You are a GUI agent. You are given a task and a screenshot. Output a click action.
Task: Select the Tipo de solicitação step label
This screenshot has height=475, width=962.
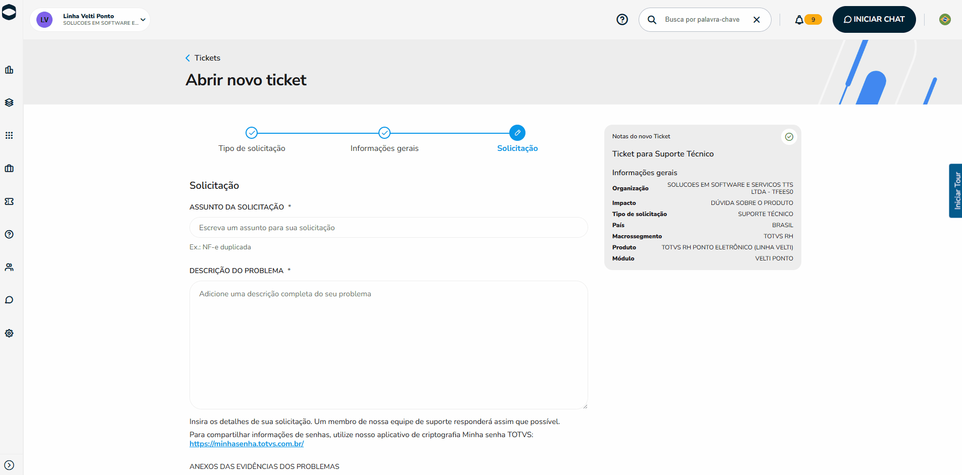coord(252,148)
